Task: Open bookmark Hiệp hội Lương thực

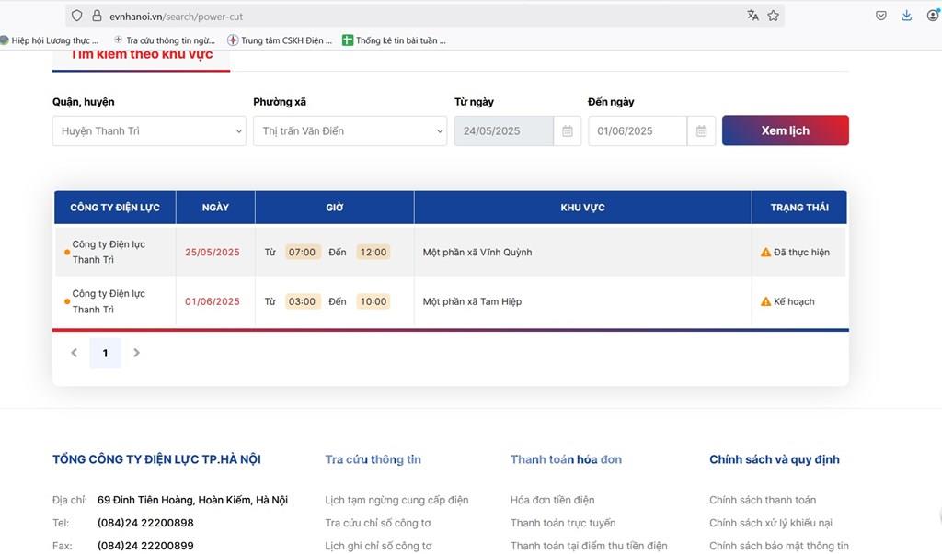Action: 50,40
